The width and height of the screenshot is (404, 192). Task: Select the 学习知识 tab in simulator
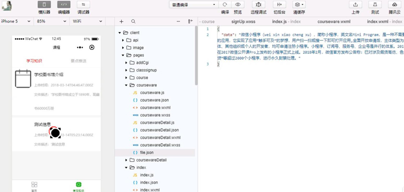(x=34, y=61)
